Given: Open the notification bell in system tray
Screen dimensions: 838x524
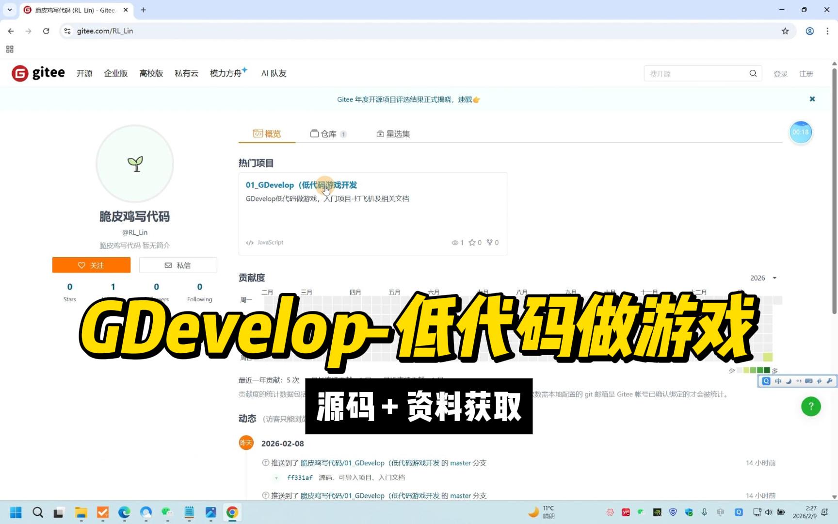Looking at the screenshot, I should point(824,512).
